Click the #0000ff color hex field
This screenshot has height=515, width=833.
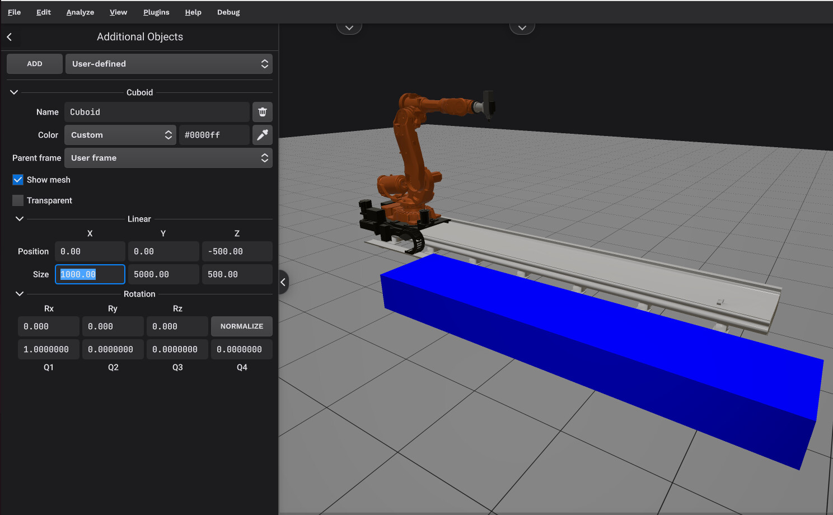(214, 135)
